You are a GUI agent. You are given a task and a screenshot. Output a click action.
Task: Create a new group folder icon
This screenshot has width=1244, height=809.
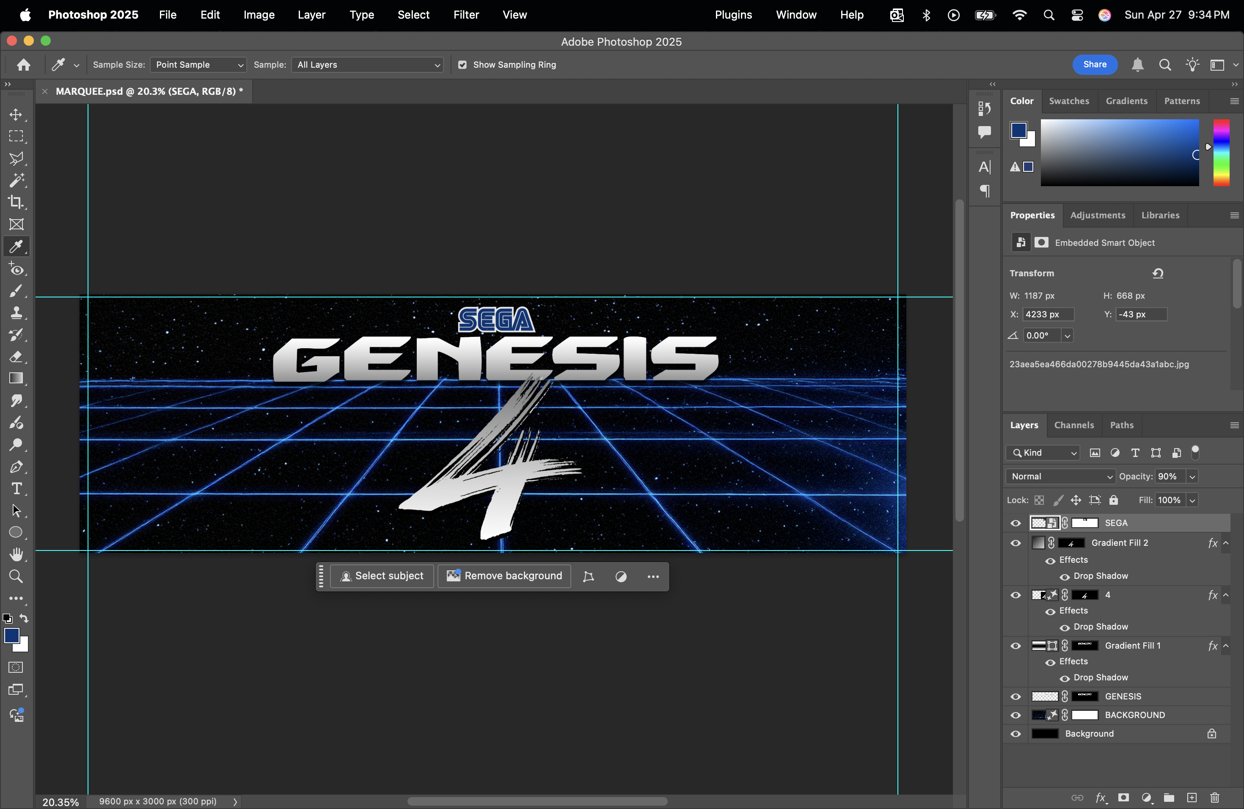point(1169,798)
